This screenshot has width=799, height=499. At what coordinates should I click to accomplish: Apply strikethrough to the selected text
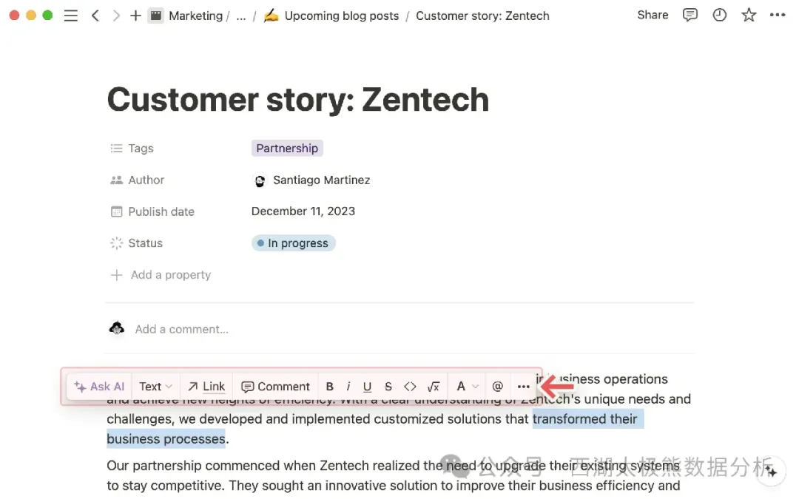[388, 387]
